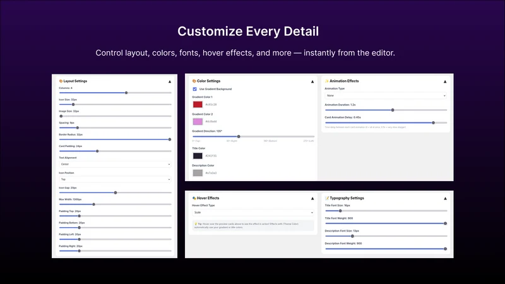Click the Layout Settings header title
This screenshot has width=505, height=284.
75,81
